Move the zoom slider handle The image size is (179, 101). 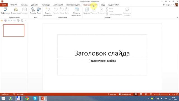160,94
